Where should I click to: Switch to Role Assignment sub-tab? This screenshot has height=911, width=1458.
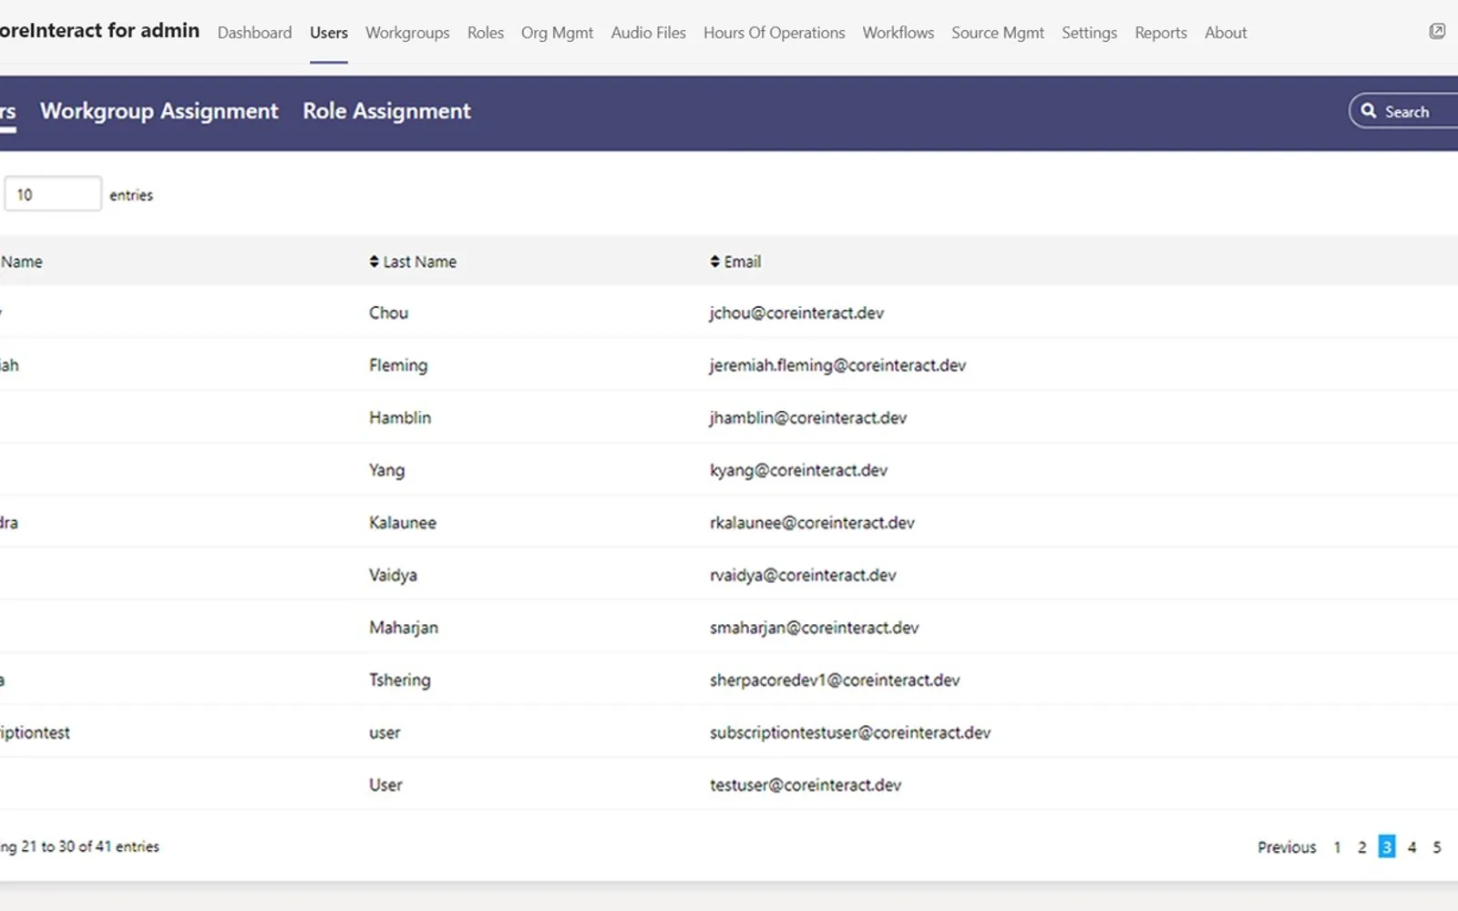click(x=386, y=111)
